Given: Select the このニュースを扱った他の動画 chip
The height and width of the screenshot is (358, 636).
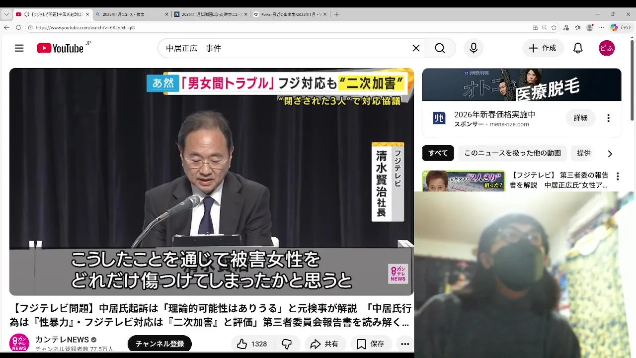Looking at the screenshot, I should [512, 153].
